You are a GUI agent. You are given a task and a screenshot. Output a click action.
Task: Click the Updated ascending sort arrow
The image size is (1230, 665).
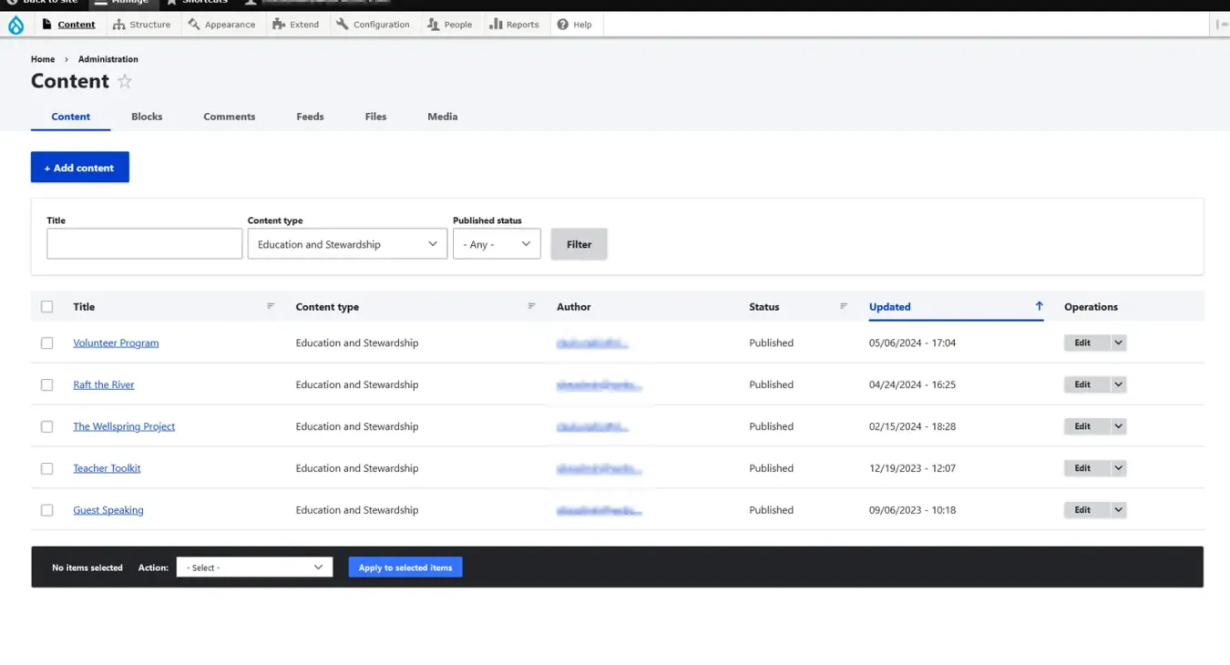[1039, 306]
